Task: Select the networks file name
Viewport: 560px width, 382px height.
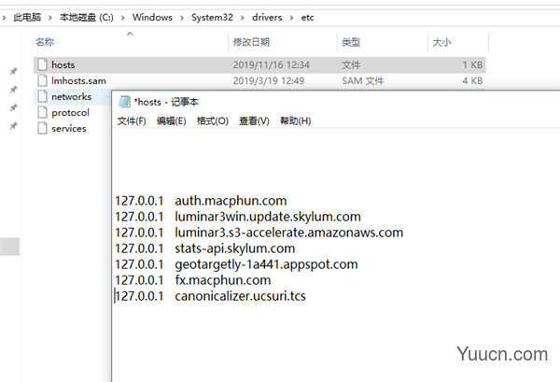Action: tap(72, 96)
